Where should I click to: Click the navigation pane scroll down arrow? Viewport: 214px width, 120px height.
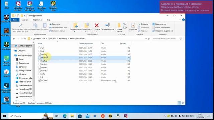click(34, 100)
